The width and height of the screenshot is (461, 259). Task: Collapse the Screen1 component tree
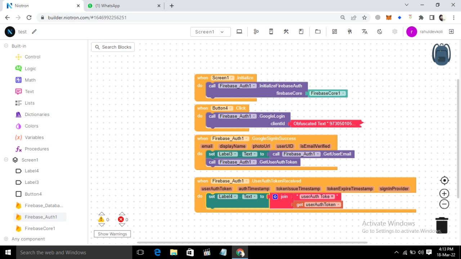(6, 160)
